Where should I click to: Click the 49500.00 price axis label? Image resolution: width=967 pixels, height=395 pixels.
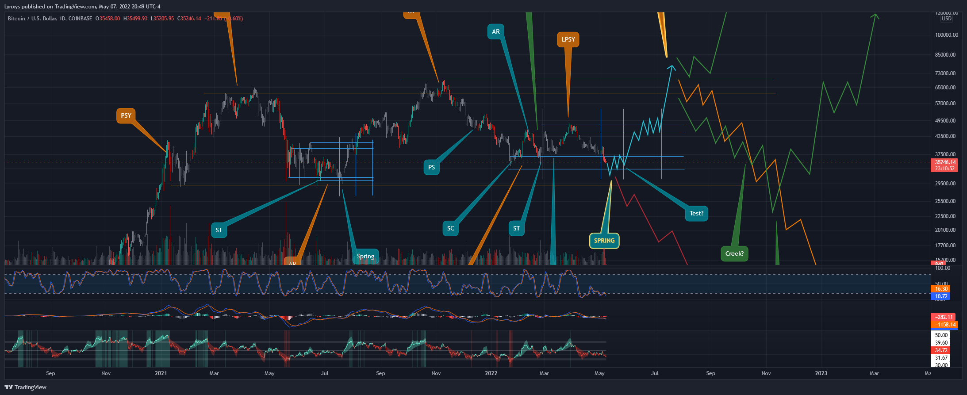945,121
